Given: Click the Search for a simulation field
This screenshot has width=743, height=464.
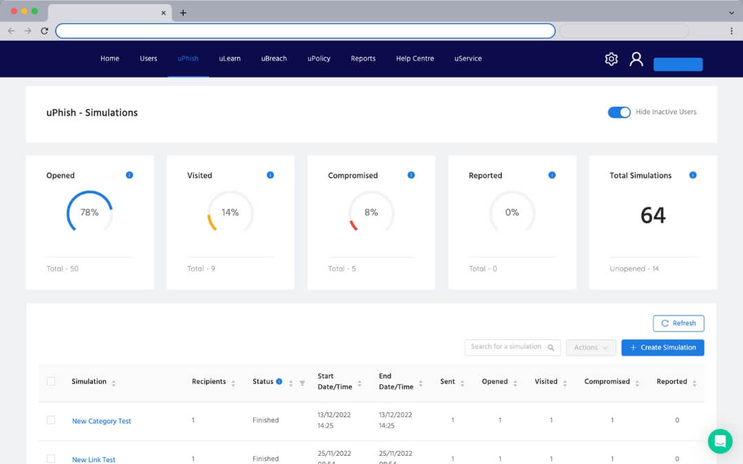Looking at the screenshot, I should pos(507,347).
